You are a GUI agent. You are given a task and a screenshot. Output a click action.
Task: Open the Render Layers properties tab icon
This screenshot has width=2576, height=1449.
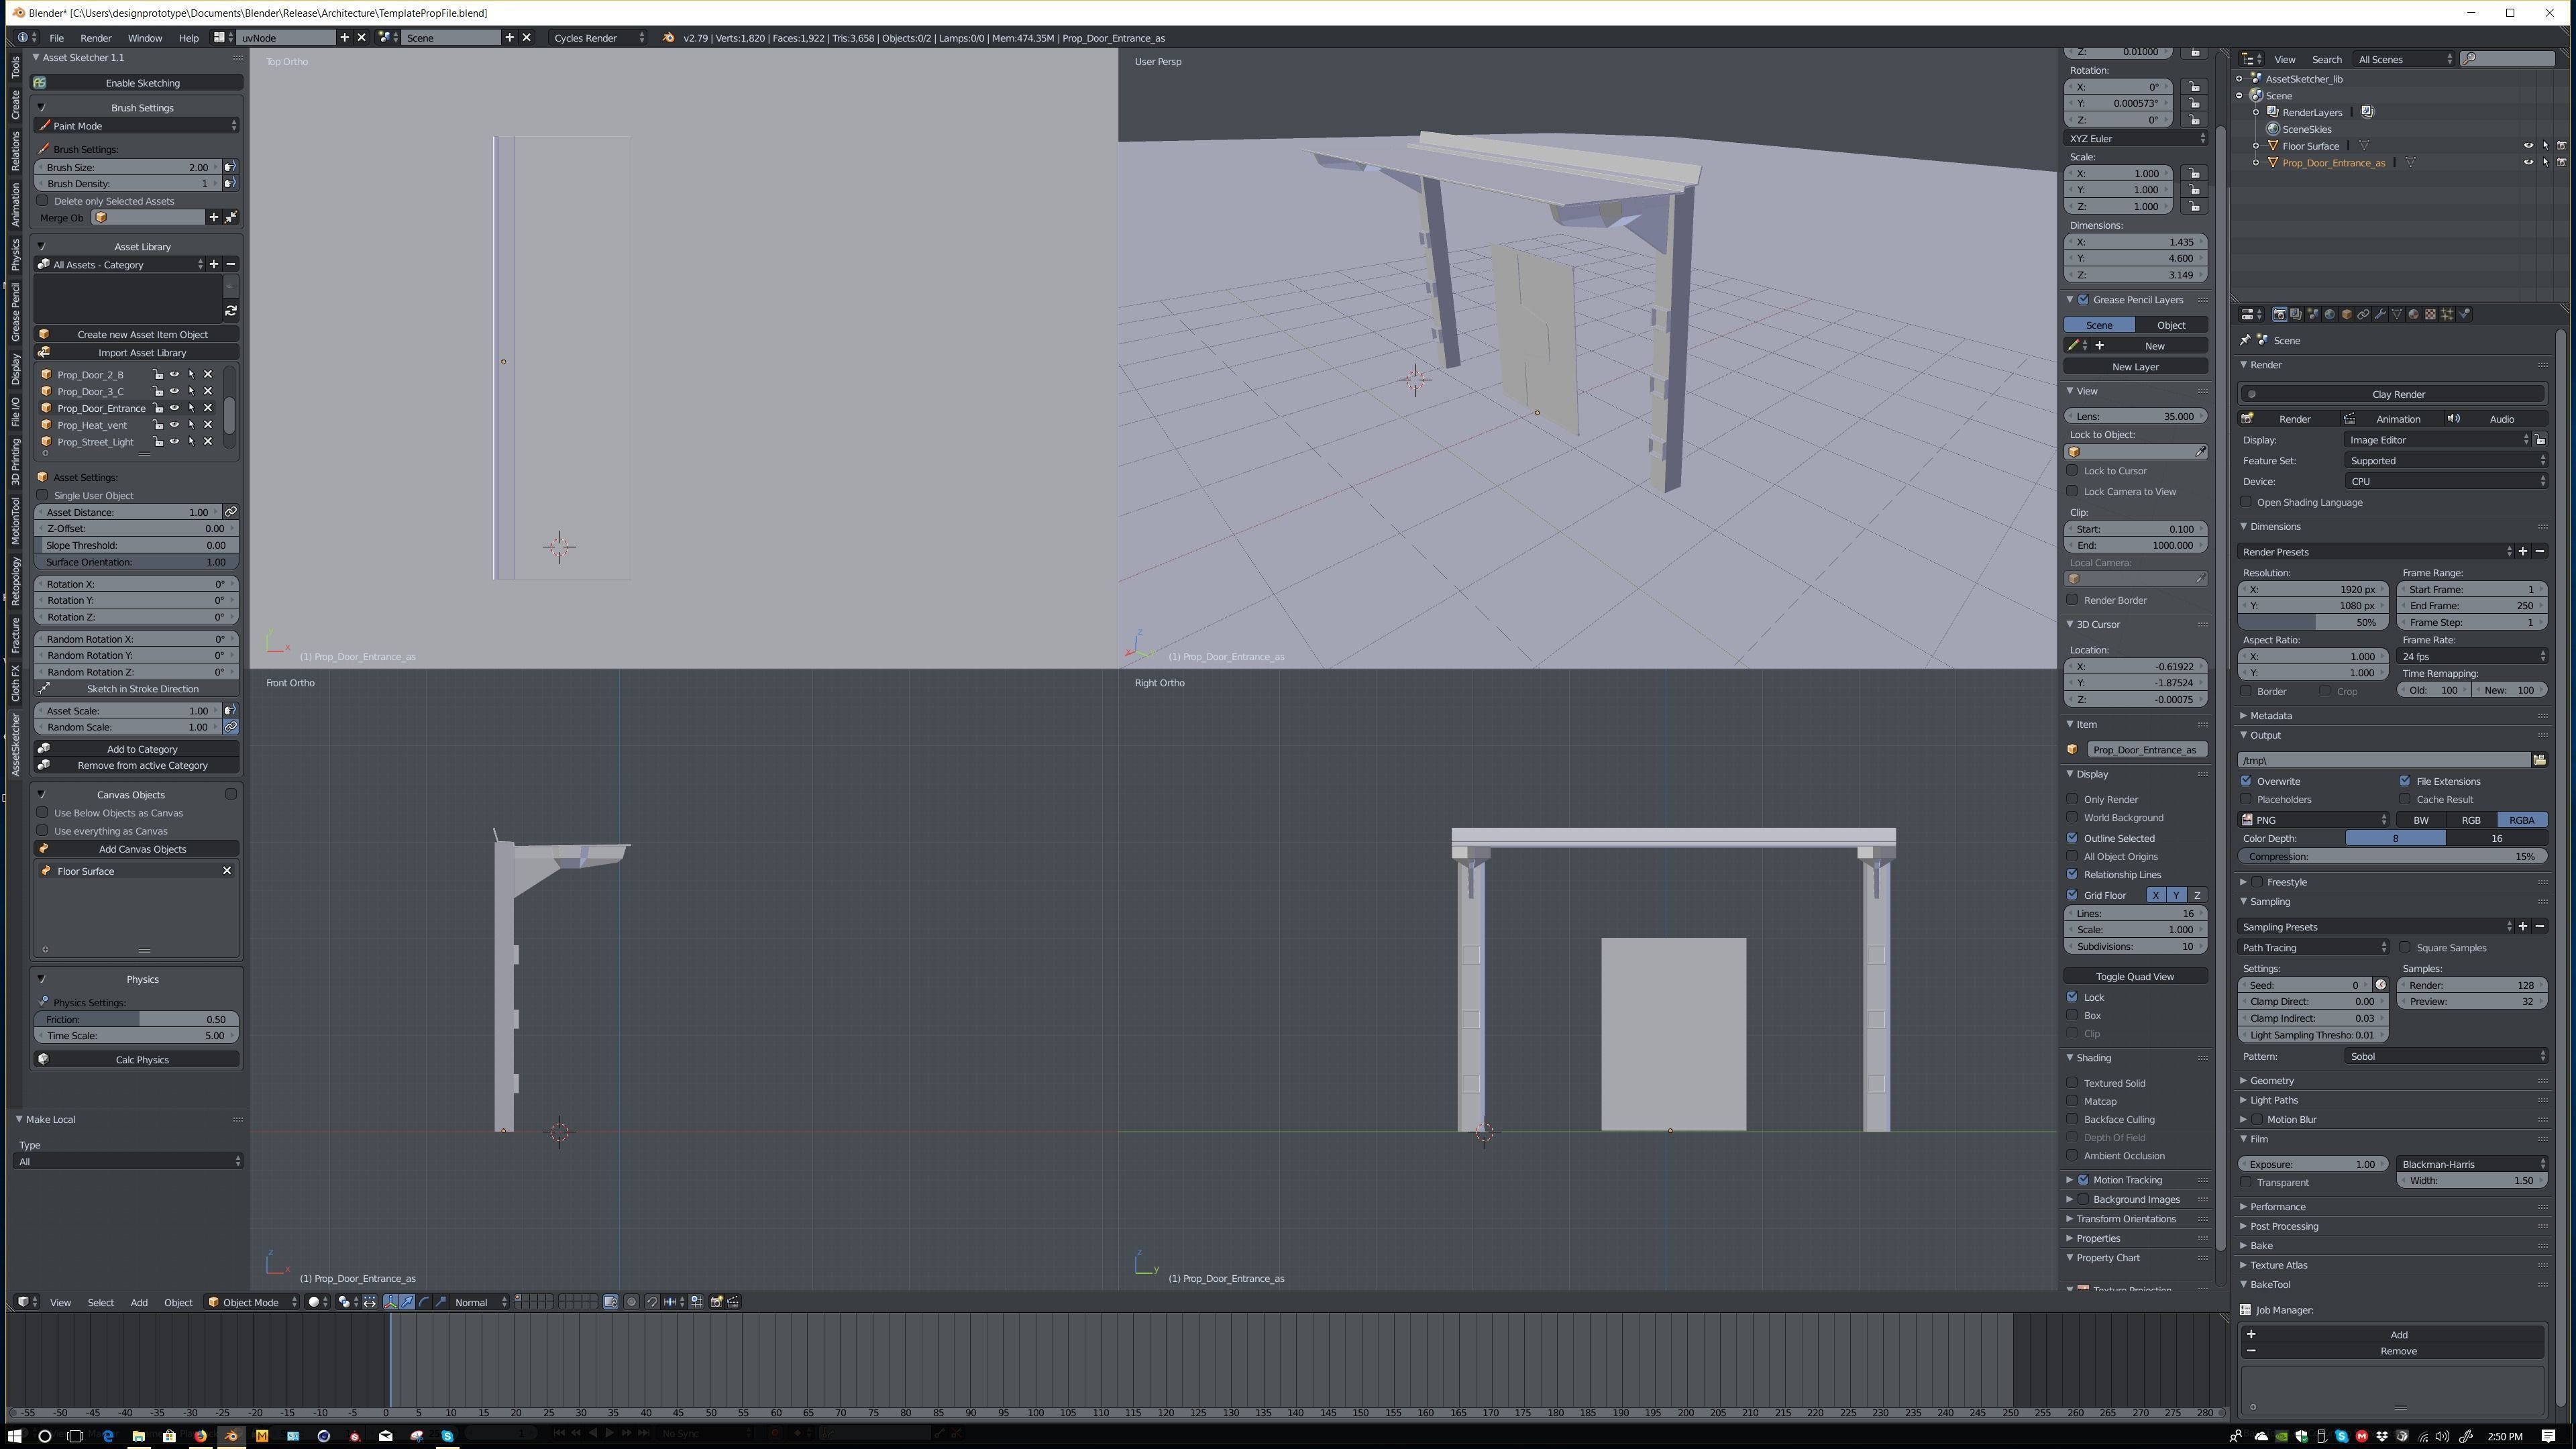[x=2296, y=314]
